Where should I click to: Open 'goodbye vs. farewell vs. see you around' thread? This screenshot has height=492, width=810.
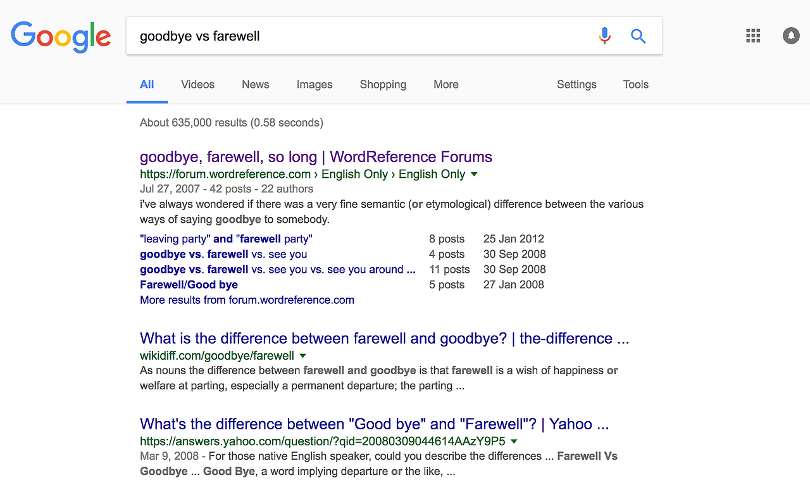click(x=278, y=269)
